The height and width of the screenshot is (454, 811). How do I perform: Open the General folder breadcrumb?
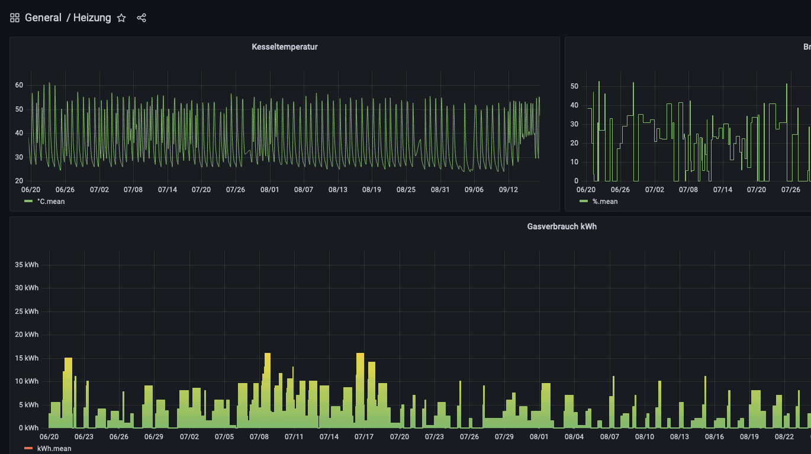43,18
